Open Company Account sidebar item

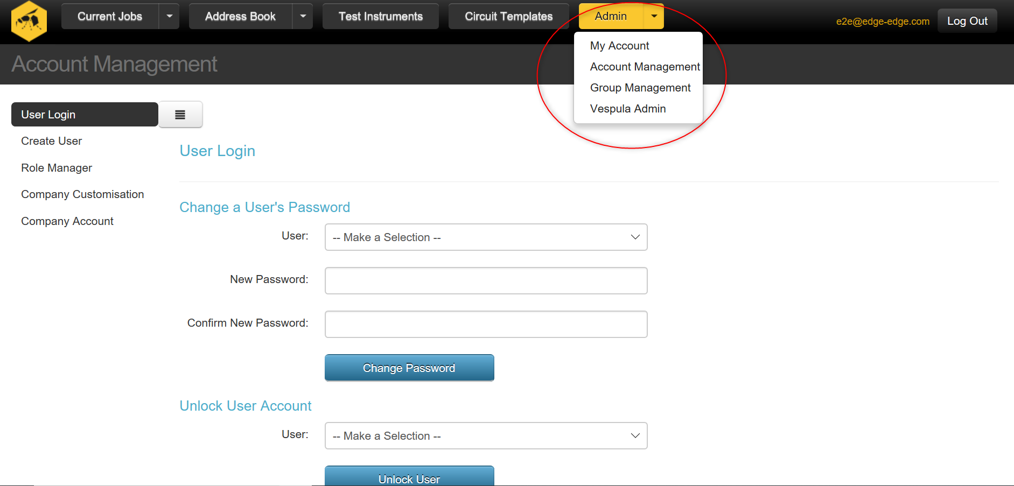click(67, 221)
